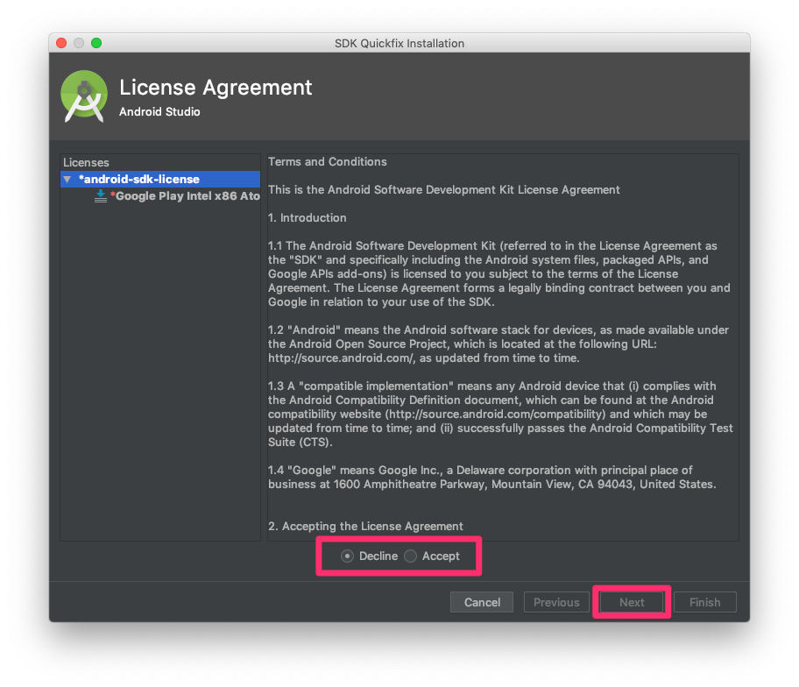The width and height of the screenshot is (799, 687).
Task: Click the Finish button
Action: (704, 602)
